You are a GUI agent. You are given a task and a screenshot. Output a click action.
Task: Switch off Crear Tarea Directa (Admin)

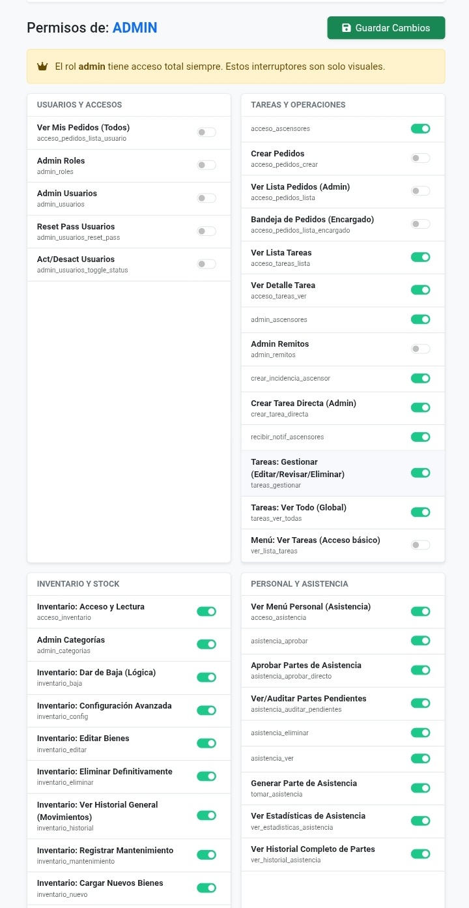click(x=420, y=408)
